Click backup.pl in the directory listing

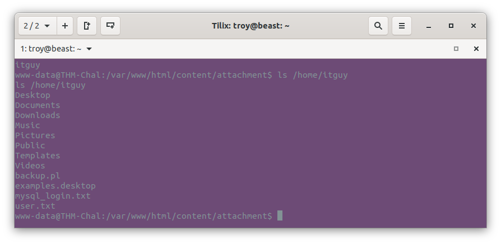38,176
